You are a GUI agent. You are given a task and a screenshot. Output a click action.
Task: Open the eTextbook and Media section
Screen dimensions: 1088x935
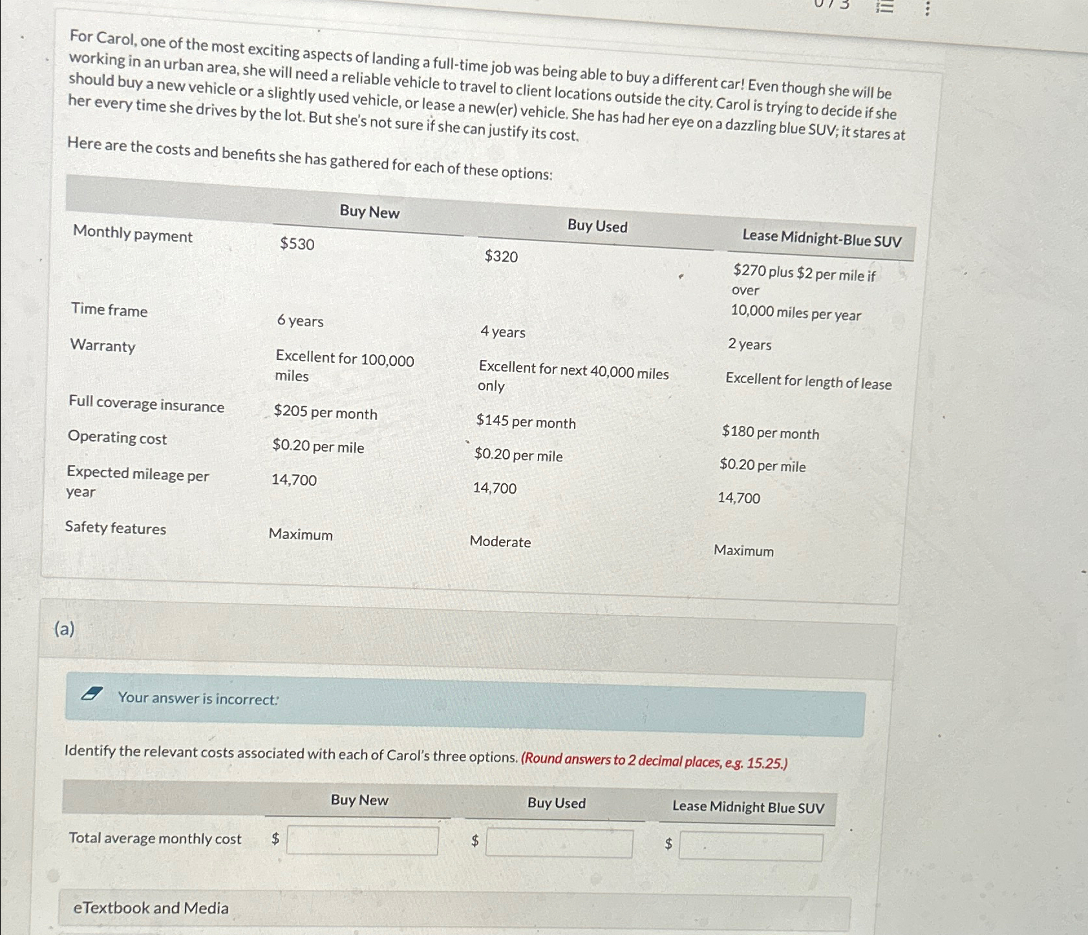[151, 908]
